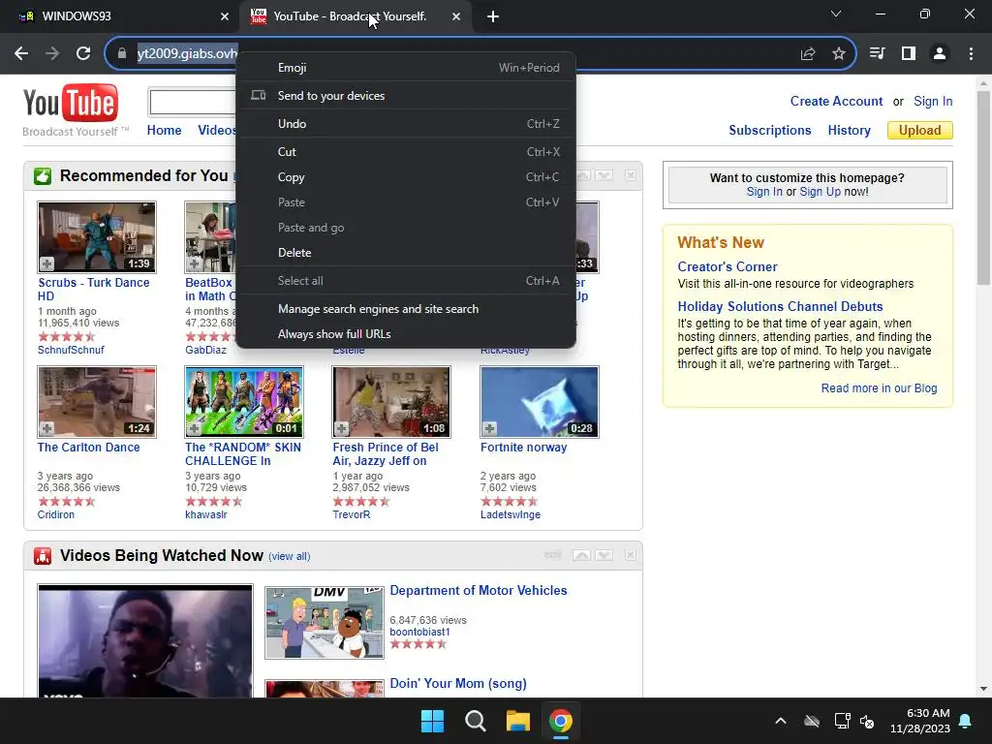Click the share page icon in address bar
This screenshot has height=744, width=992.
(808, 54)
